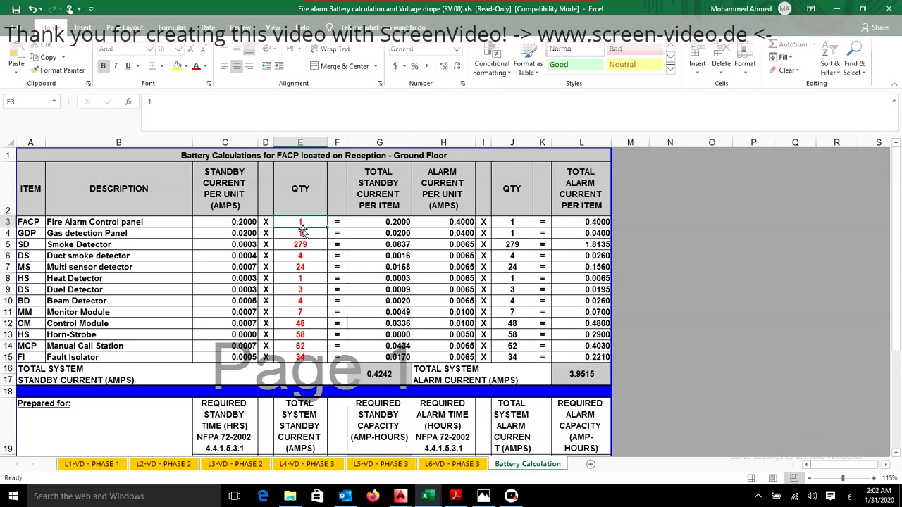
Task: Click Merge & Center
Action: 339,66
